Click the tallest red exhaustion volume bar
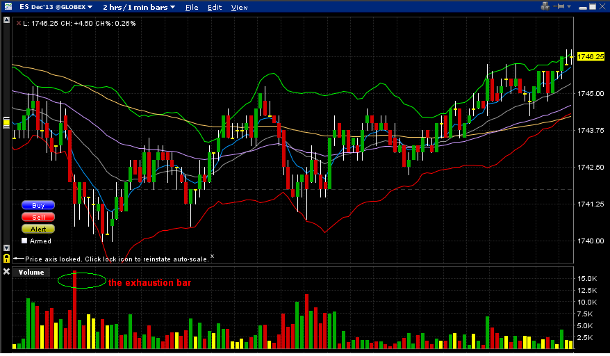Screen dimensions: 610x356 (x=75, y=309)
